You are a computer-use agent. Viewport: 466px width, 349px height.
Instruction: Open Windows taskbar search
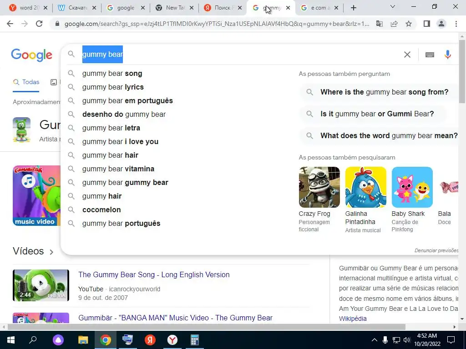click(x=33, y=340)
